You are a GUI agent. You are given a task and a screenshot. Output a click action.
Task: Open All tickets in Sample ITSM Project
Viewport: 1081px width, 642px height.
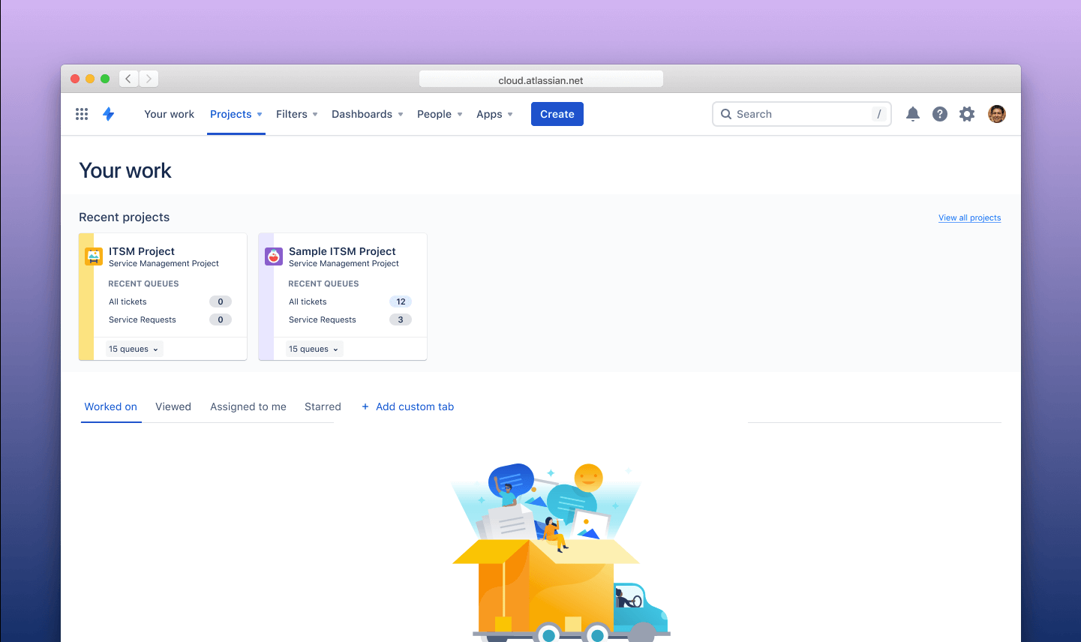(x=308, y=301)
